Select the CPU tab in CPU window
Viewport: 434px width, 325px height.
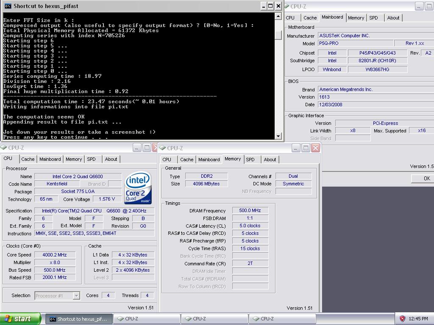pos(8,159)
